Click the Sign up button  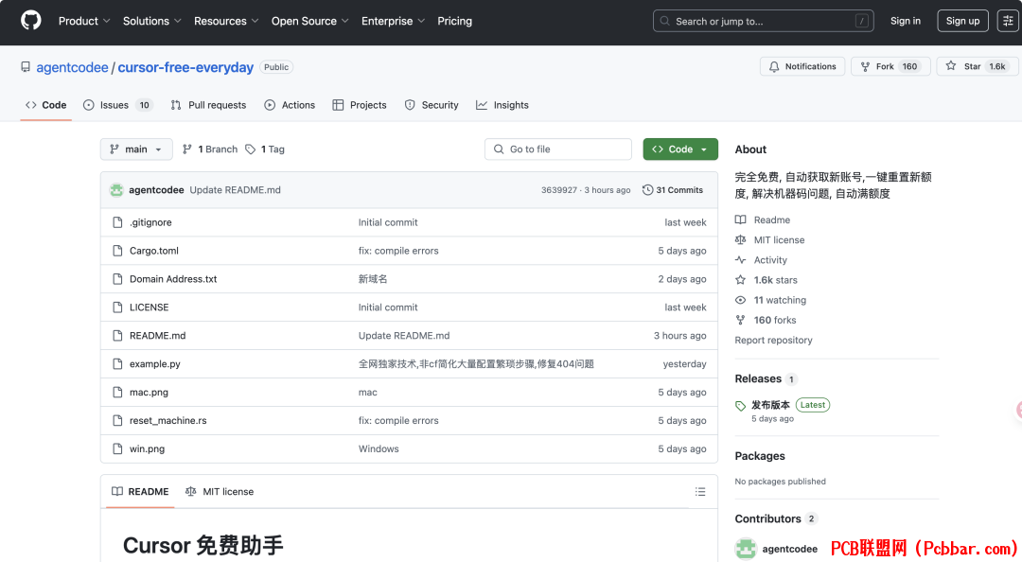(962, 21)
